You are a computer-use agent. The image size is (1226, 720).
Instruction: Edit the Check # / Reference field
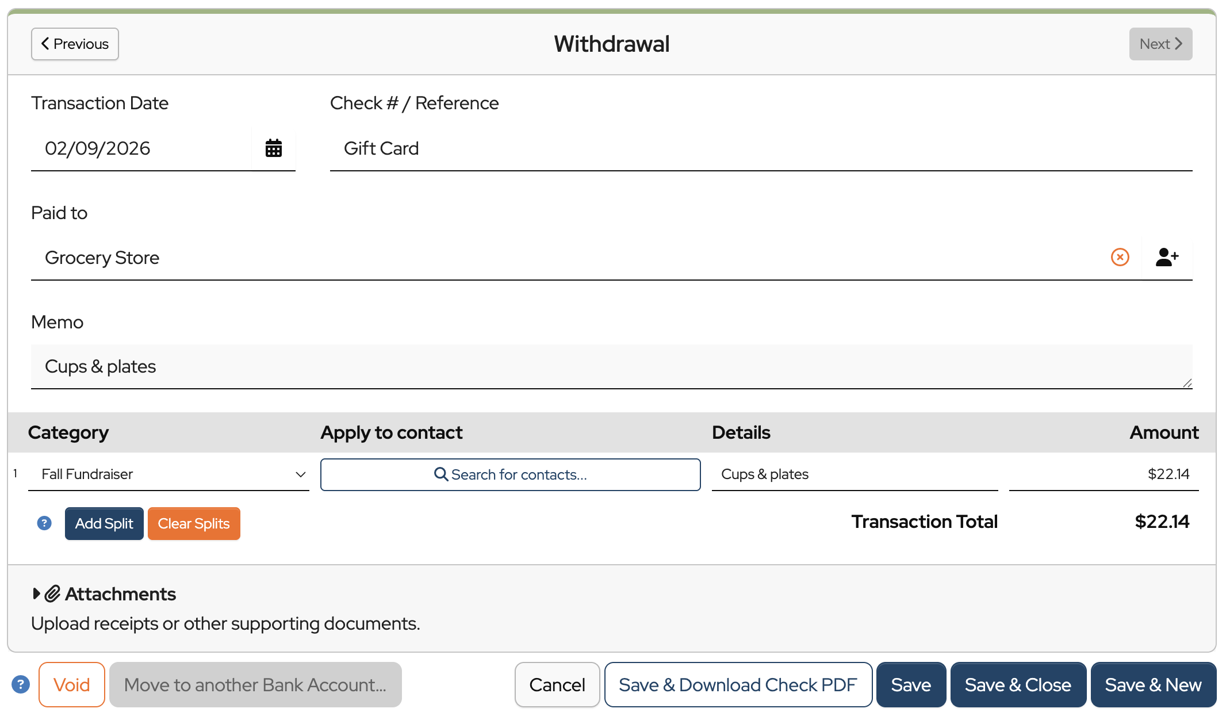coord(760,148)
